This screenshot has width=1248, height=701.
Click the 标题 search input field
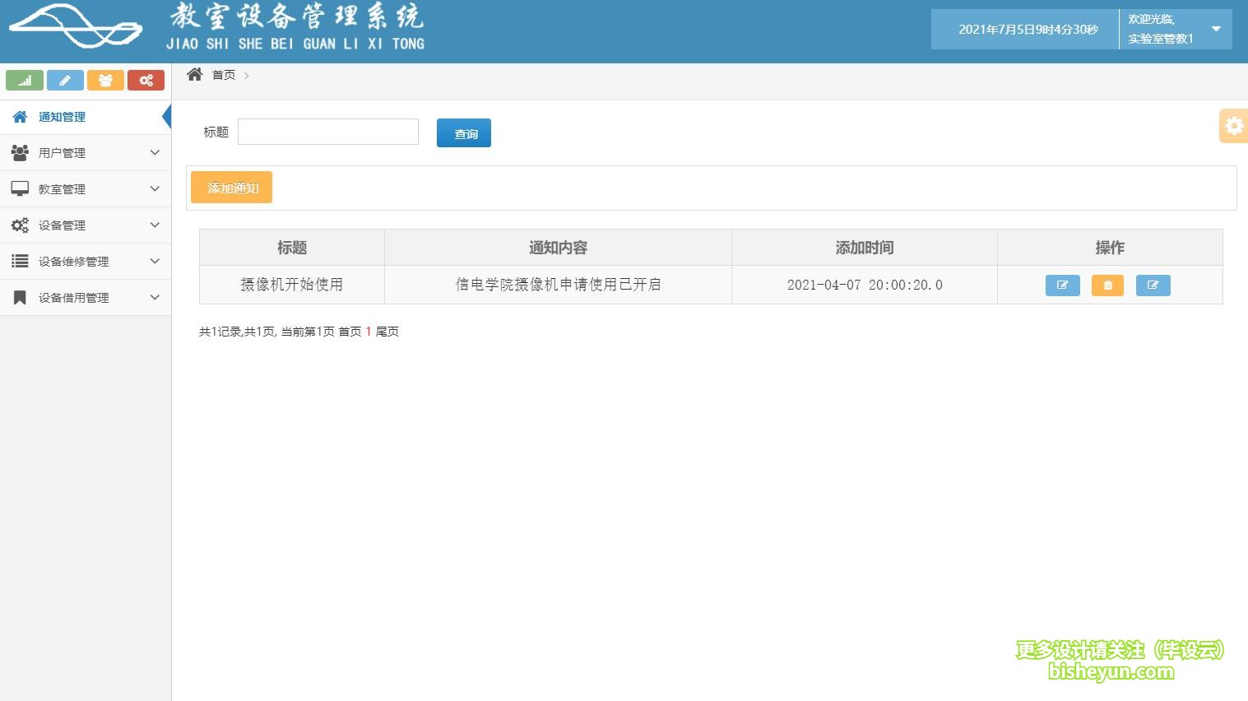[327, 132]
